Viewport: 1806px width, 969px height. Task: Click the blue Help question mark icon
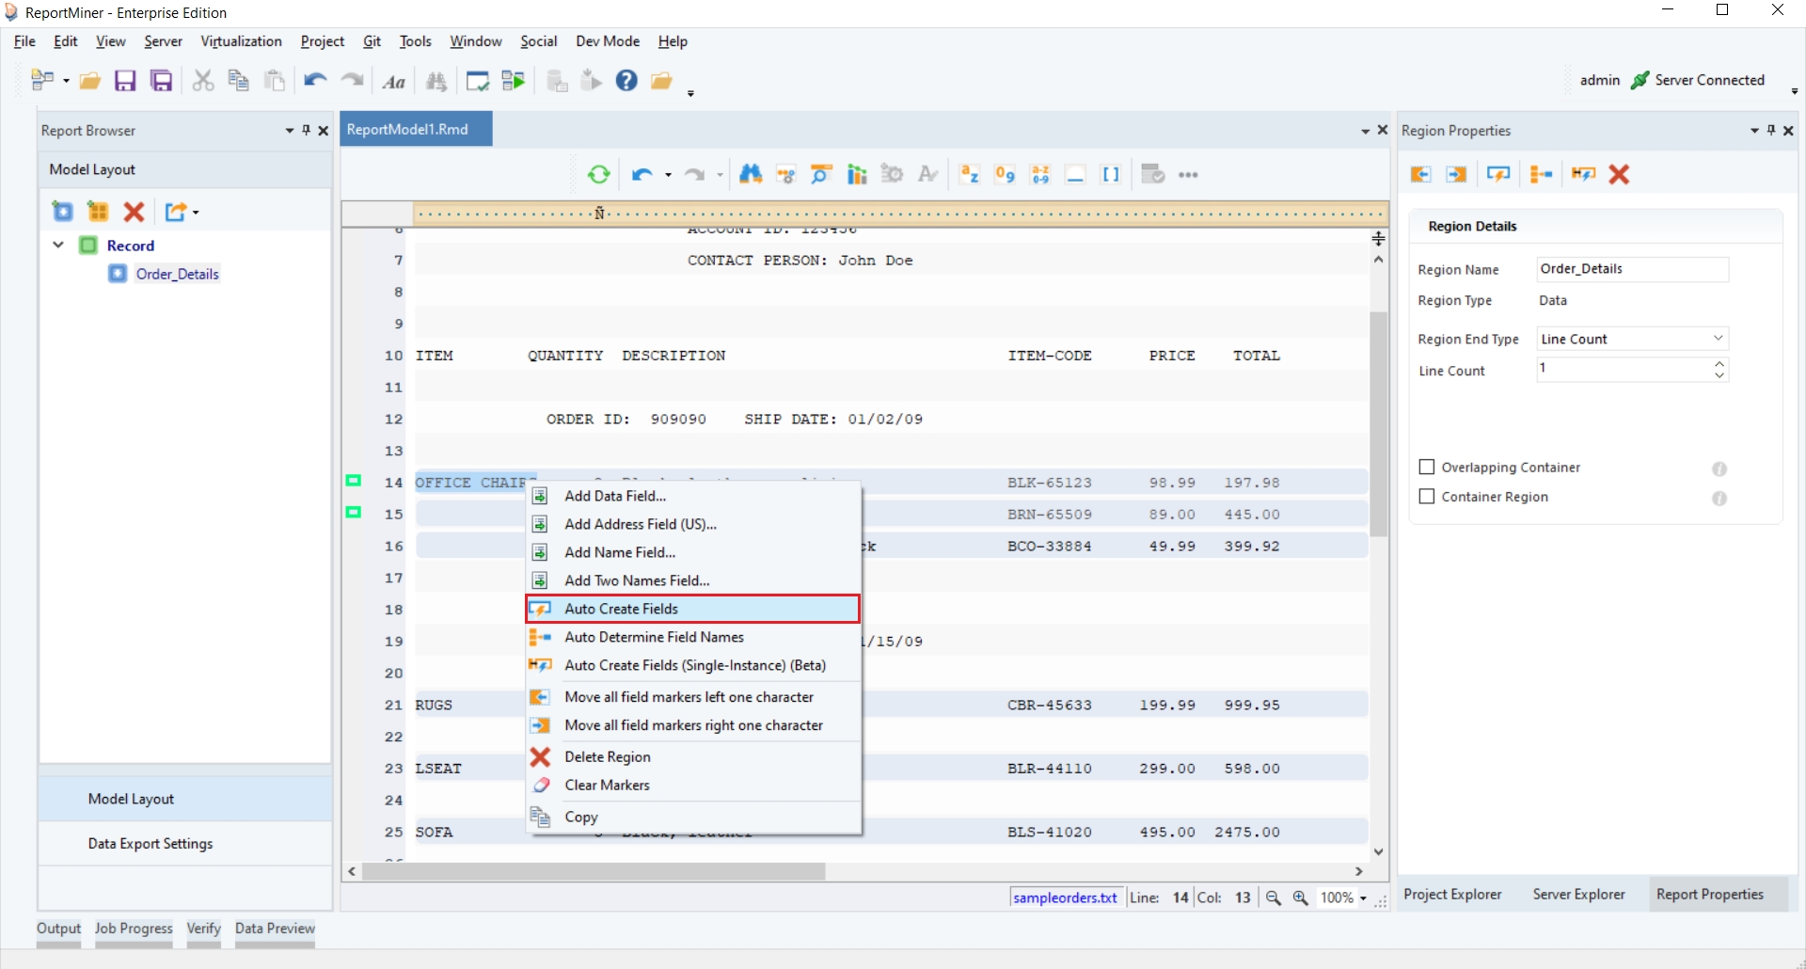626,81
